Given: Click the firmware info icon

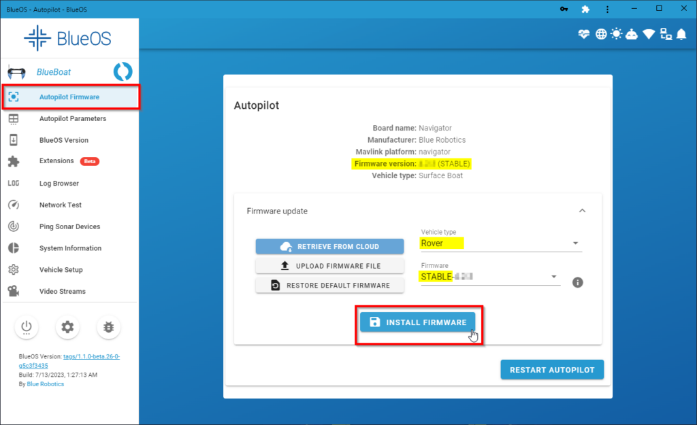Looking at the screenshot, I should (577, 282).
